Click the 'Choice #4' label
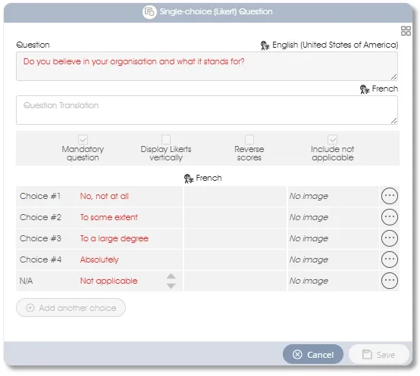 coord(40,259)
